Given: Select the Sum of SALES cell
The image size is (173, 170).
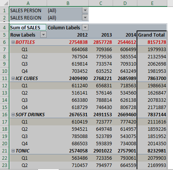Looking at the screenshot, I should 28,27.
